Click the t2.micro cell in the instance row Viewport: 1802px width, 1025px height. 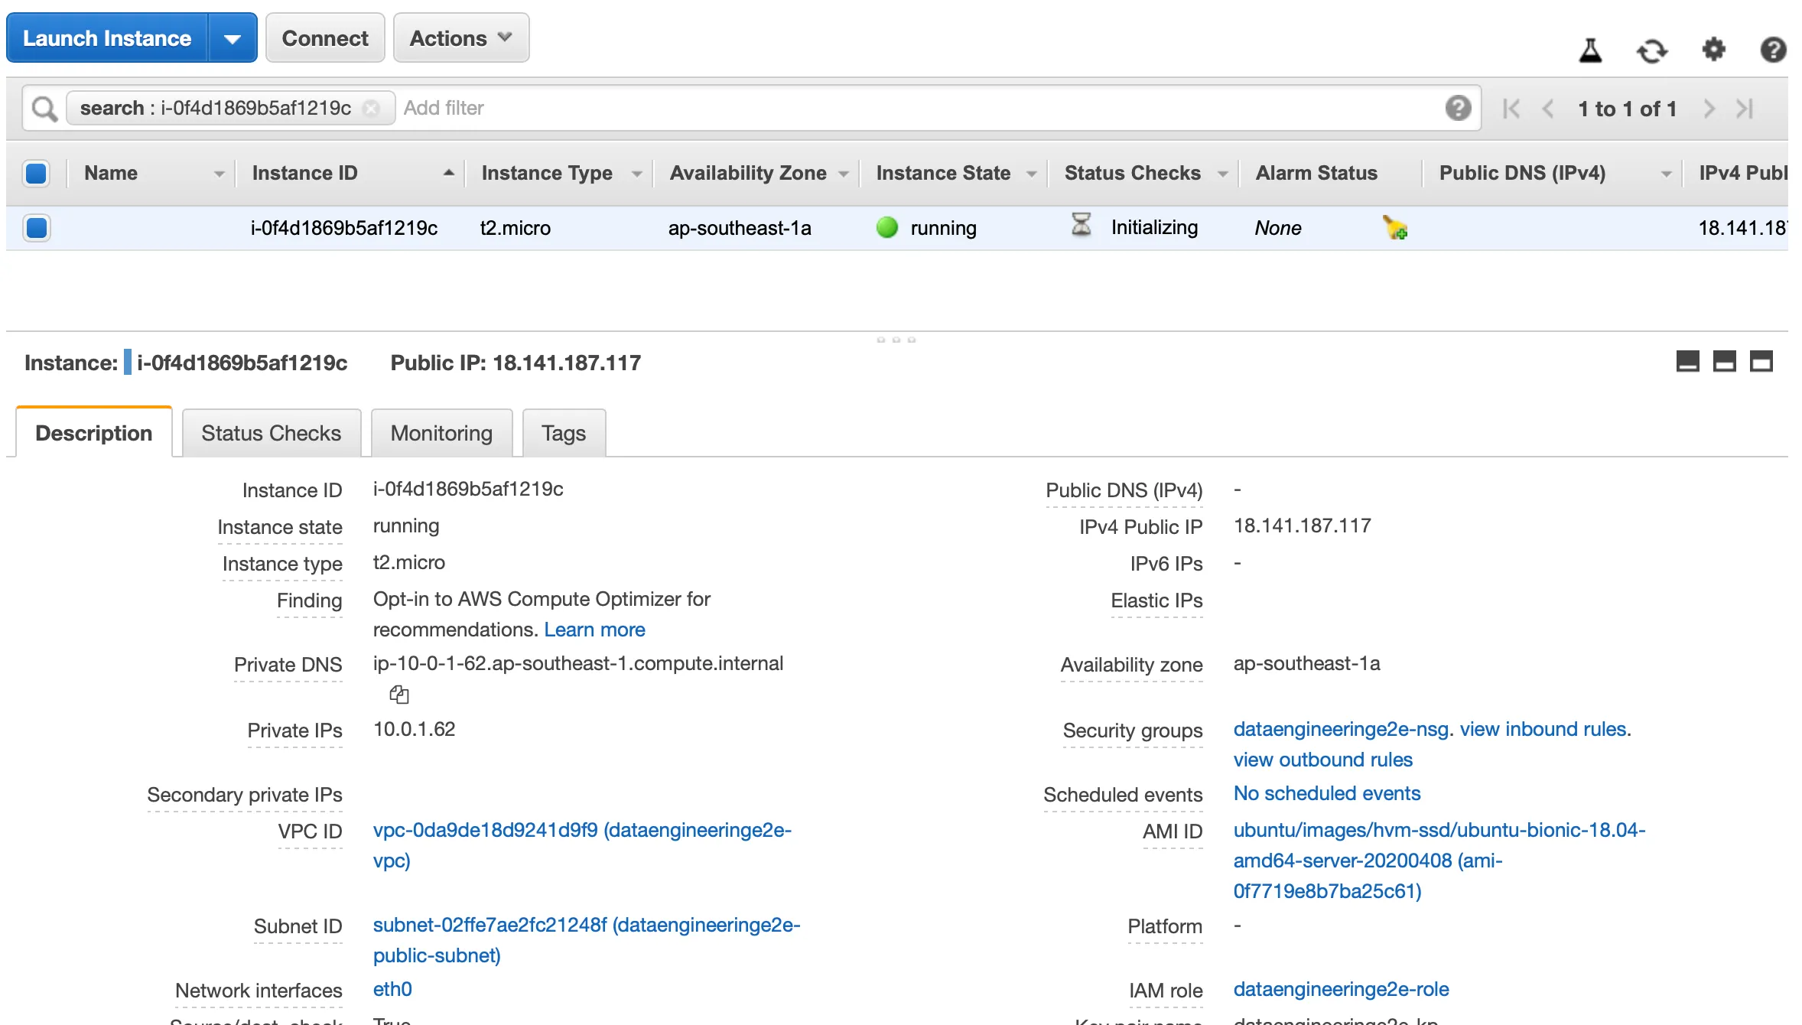515,228
